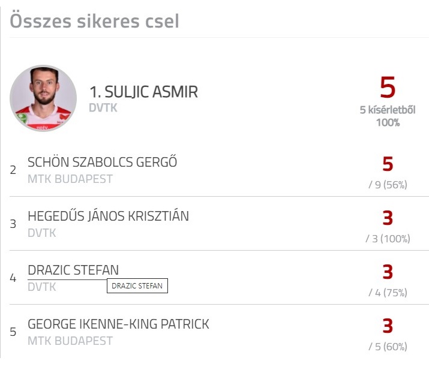
Task: Click George Ikenne-King's / 5 (60%) statistic
Action: pos(388,347)
